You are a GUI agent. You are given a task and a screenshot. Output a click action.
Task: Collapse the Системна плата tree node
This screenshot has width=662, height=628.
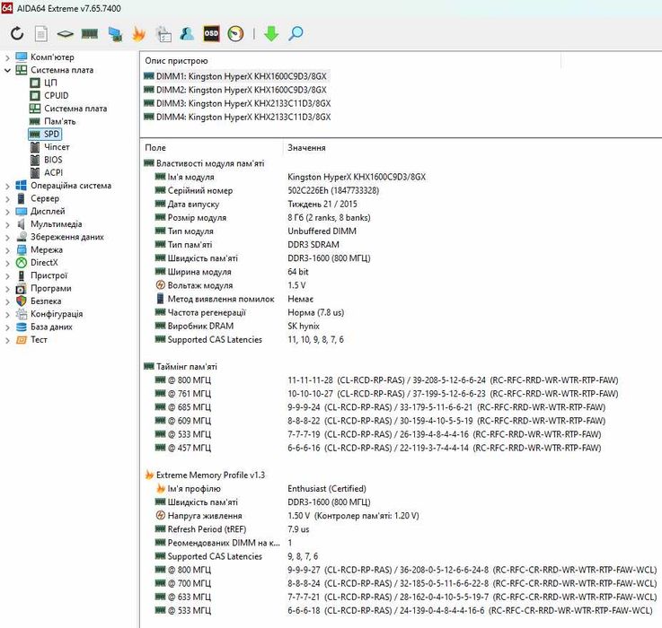pyautogui.click(x=7, y=70)
